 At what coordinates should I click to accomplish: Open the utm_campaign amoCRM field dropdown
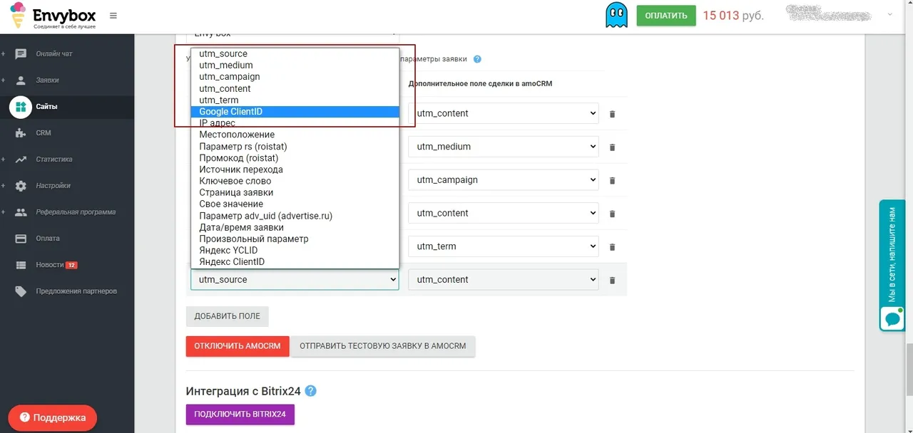click(504, 180)
